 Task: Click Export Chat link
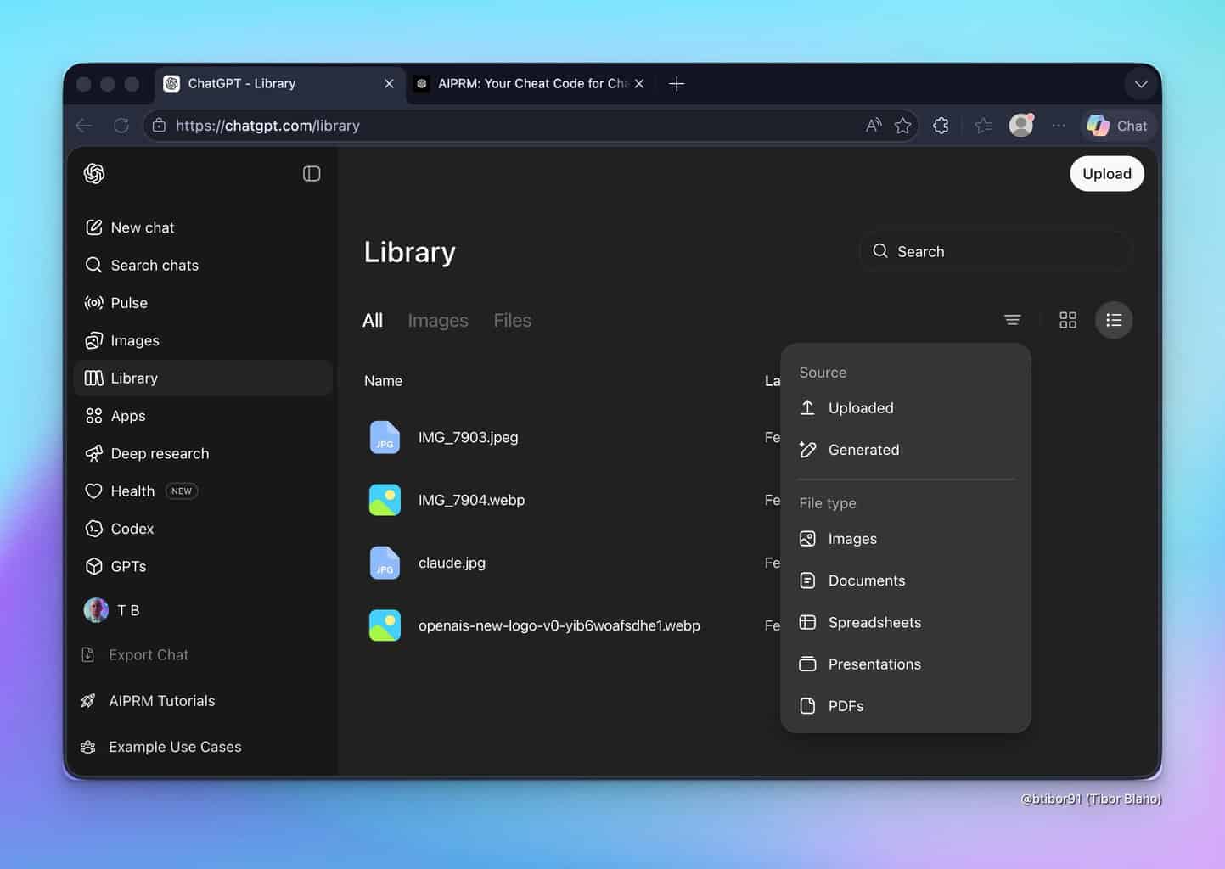[135, 654]
